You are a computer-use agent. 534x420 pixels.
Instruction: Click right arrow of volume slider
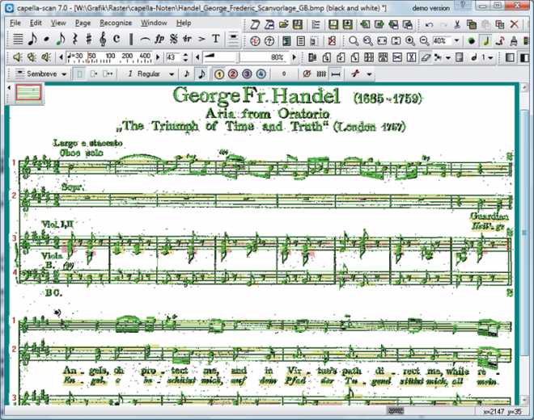[x=294, y=57]
